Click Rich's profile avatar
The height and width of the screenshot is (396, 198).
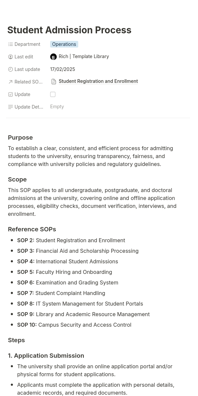(53, 57)
